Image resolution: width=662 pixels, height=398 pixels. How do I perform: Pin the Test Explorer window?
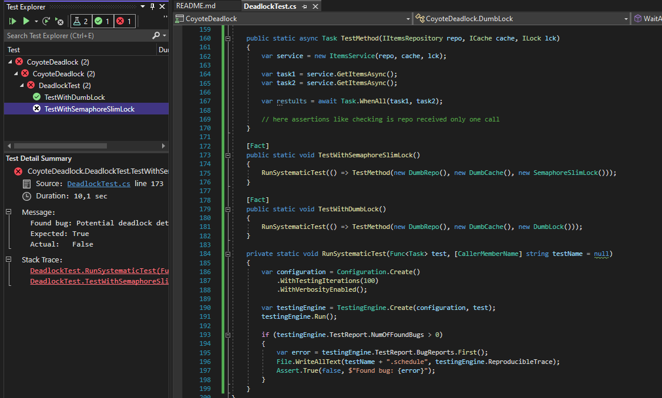[x=152, y=6]
